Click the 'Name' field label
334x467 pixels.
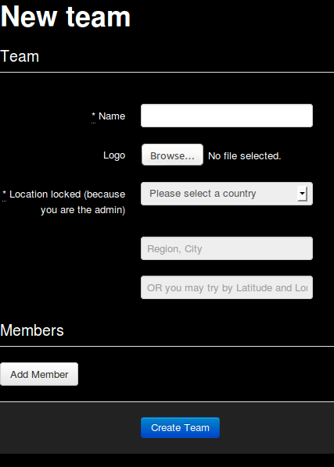[112, 116]
